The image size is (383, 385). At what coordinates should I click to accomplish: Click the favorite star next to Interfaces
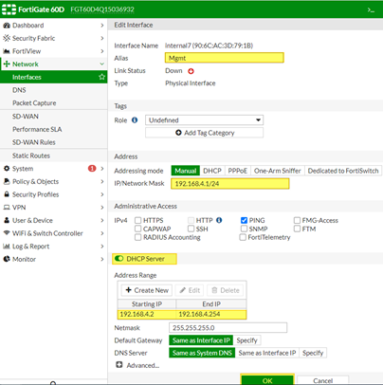tap(101, 77)
